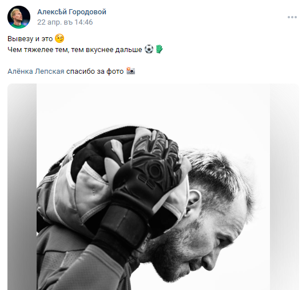Image resolution: width=306 pixels, height=290 pixels.
Task: Click the soccer ball emoji
Action: [x=149, y=49]
